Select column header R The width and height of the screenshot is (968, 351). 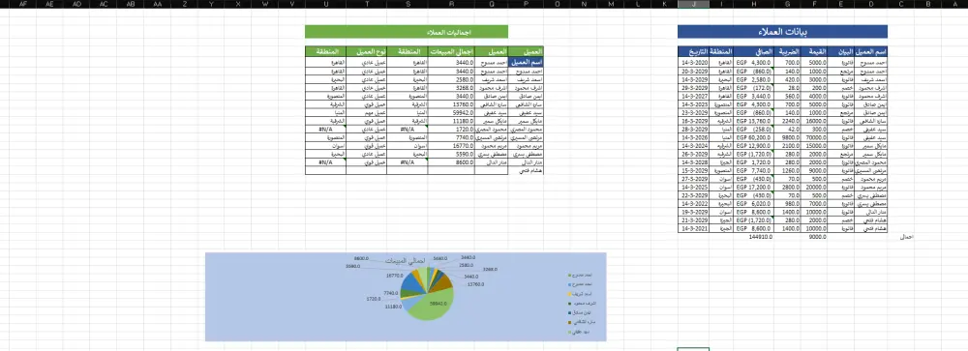(451, 4)
